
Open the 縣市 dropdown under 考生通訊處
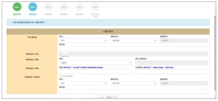point(83,41)
